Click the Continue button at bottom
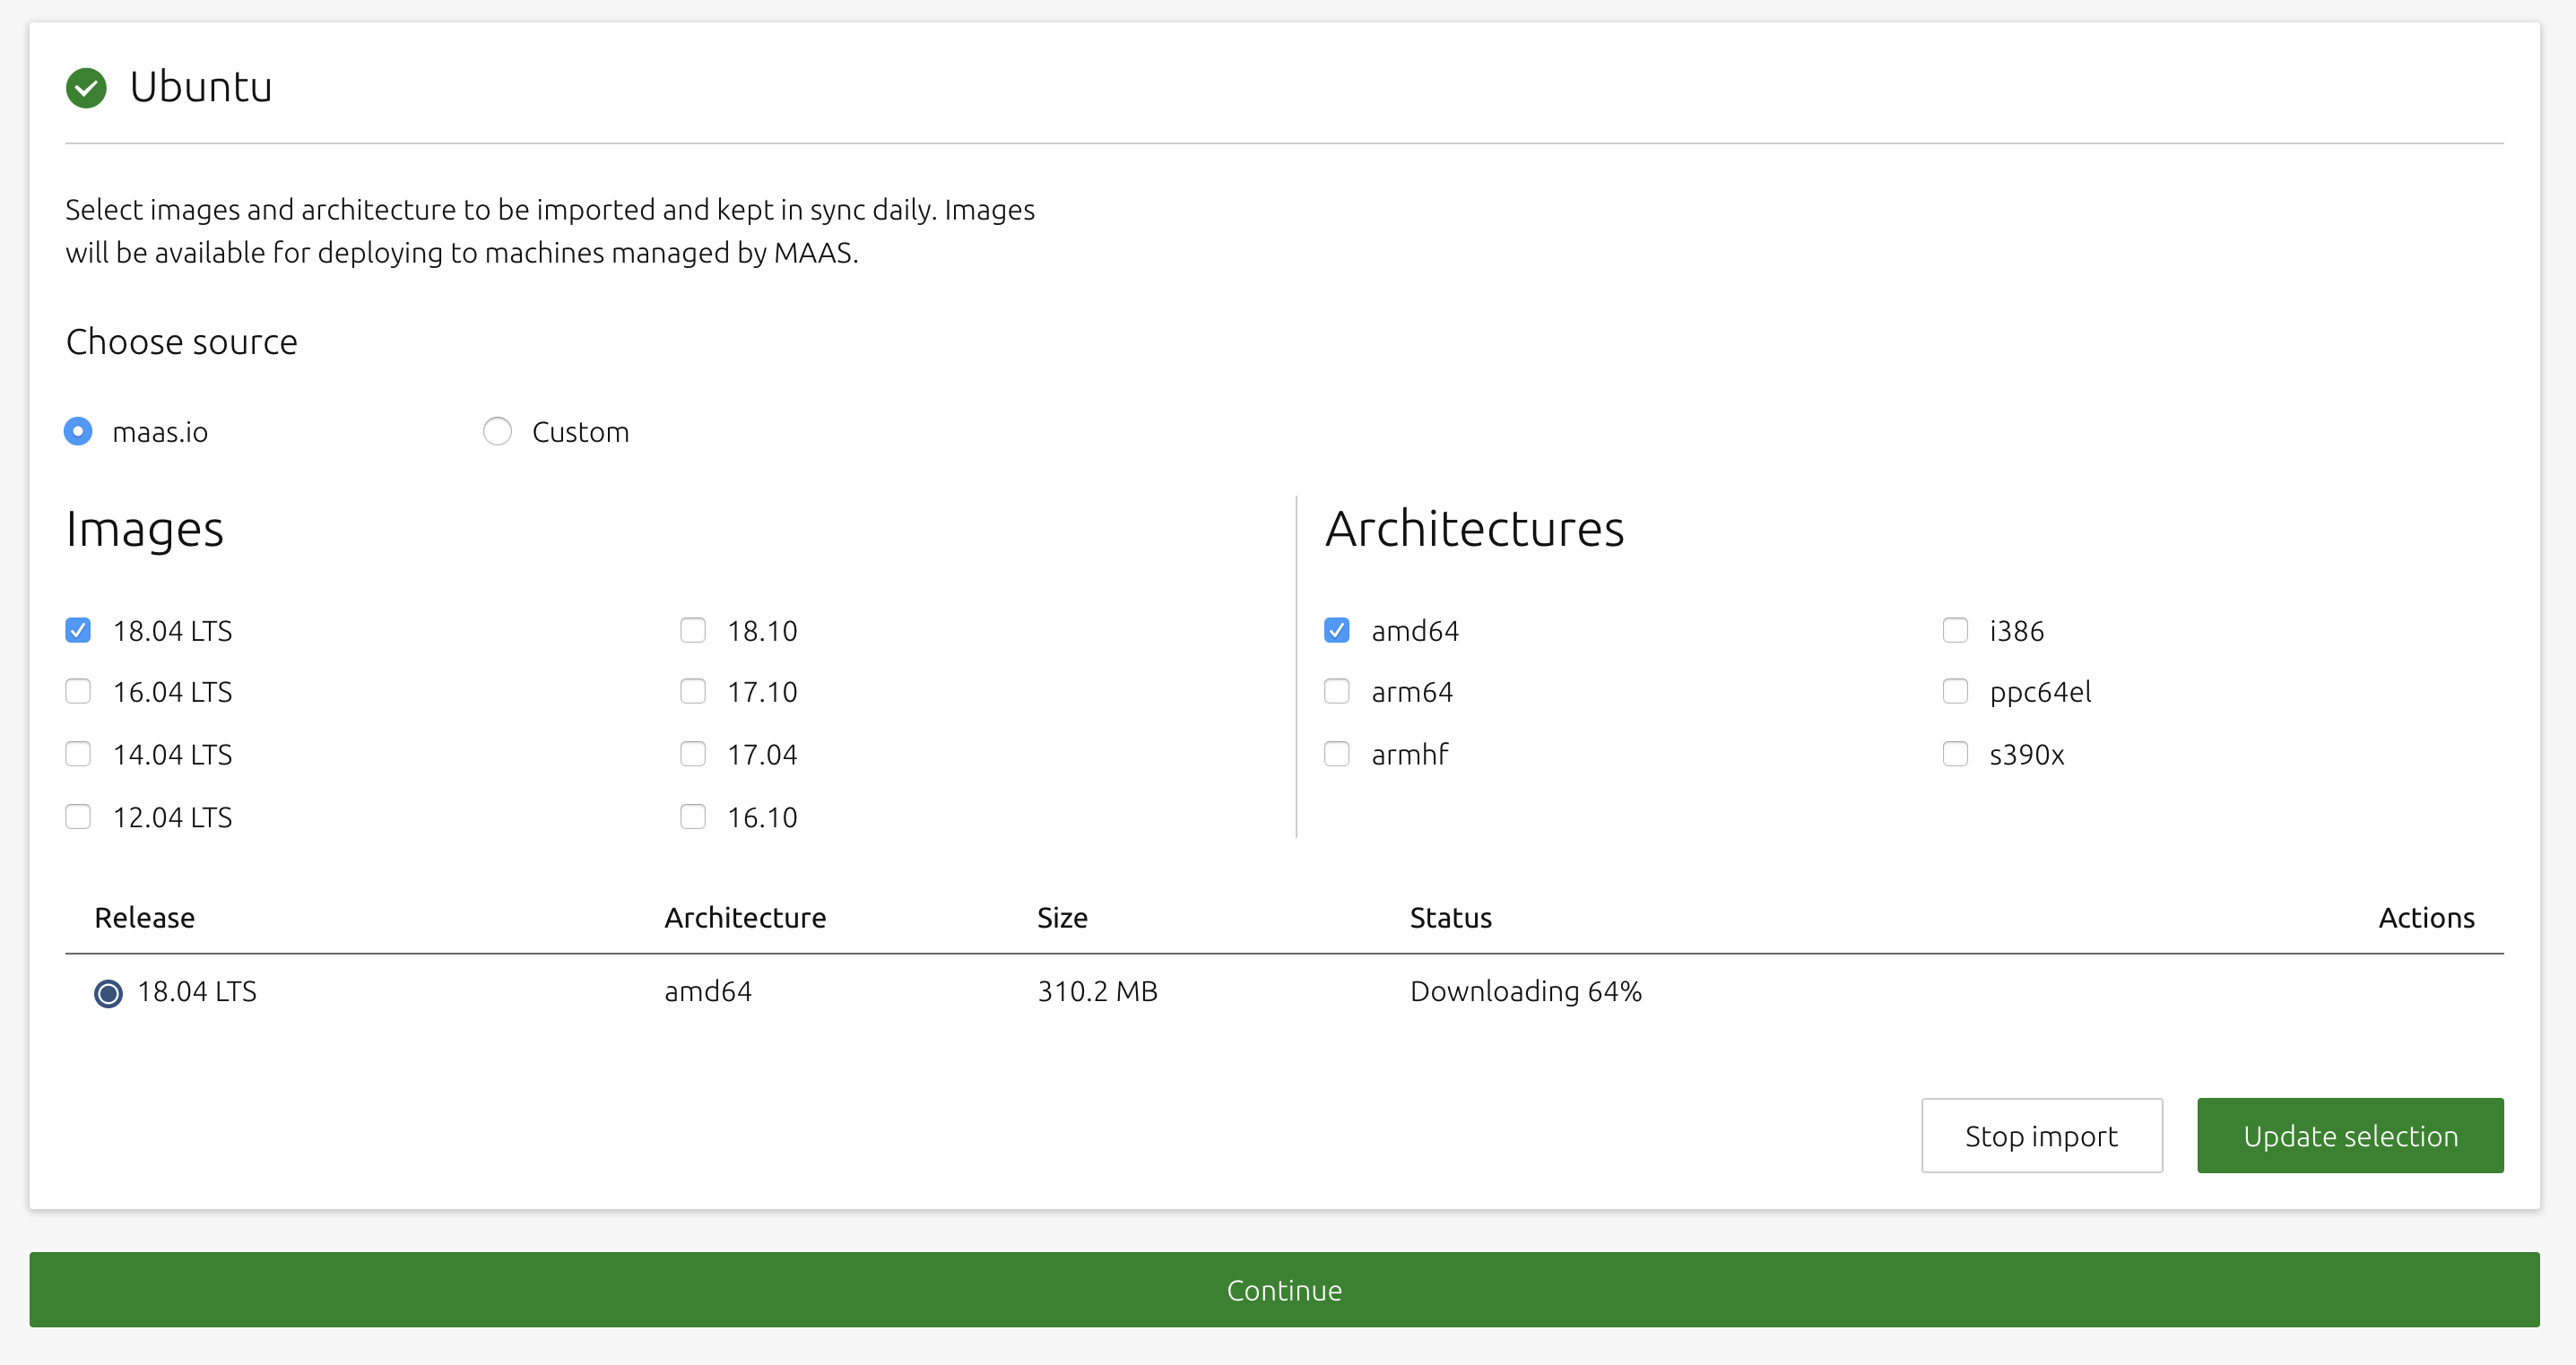Image resolution: width=2576 pixels, height=1365 pixels. click(1288, 1289)
